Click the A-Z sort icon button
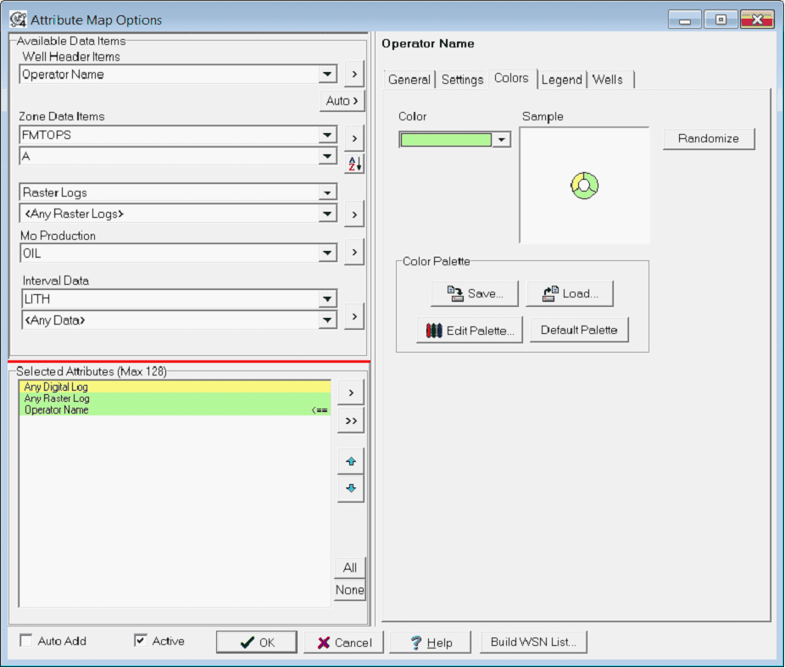785x668 pixels. click(x=354, y=164)
